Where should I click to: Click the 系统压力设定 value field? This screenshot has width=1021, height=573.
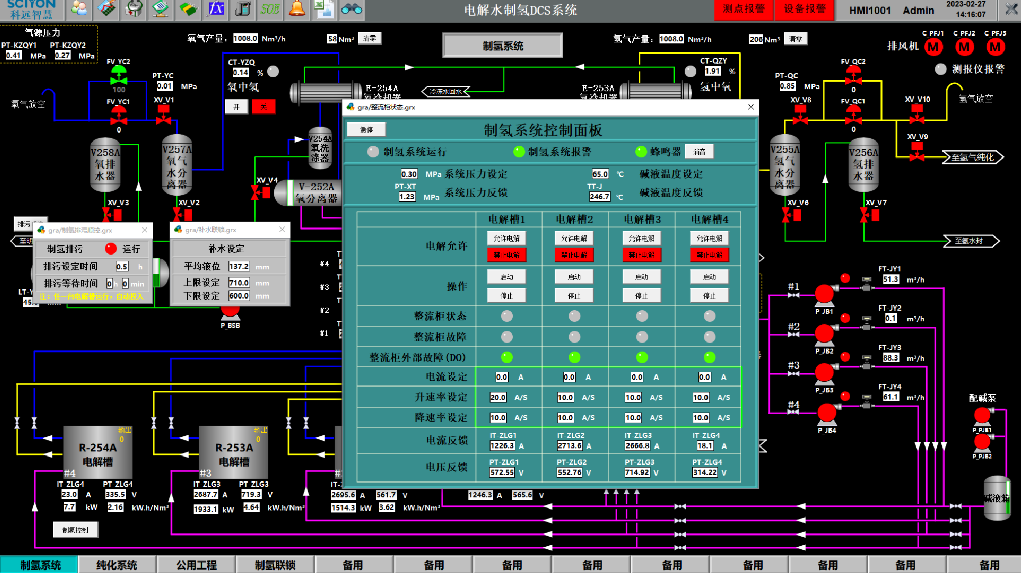click(x=409, y=174)
